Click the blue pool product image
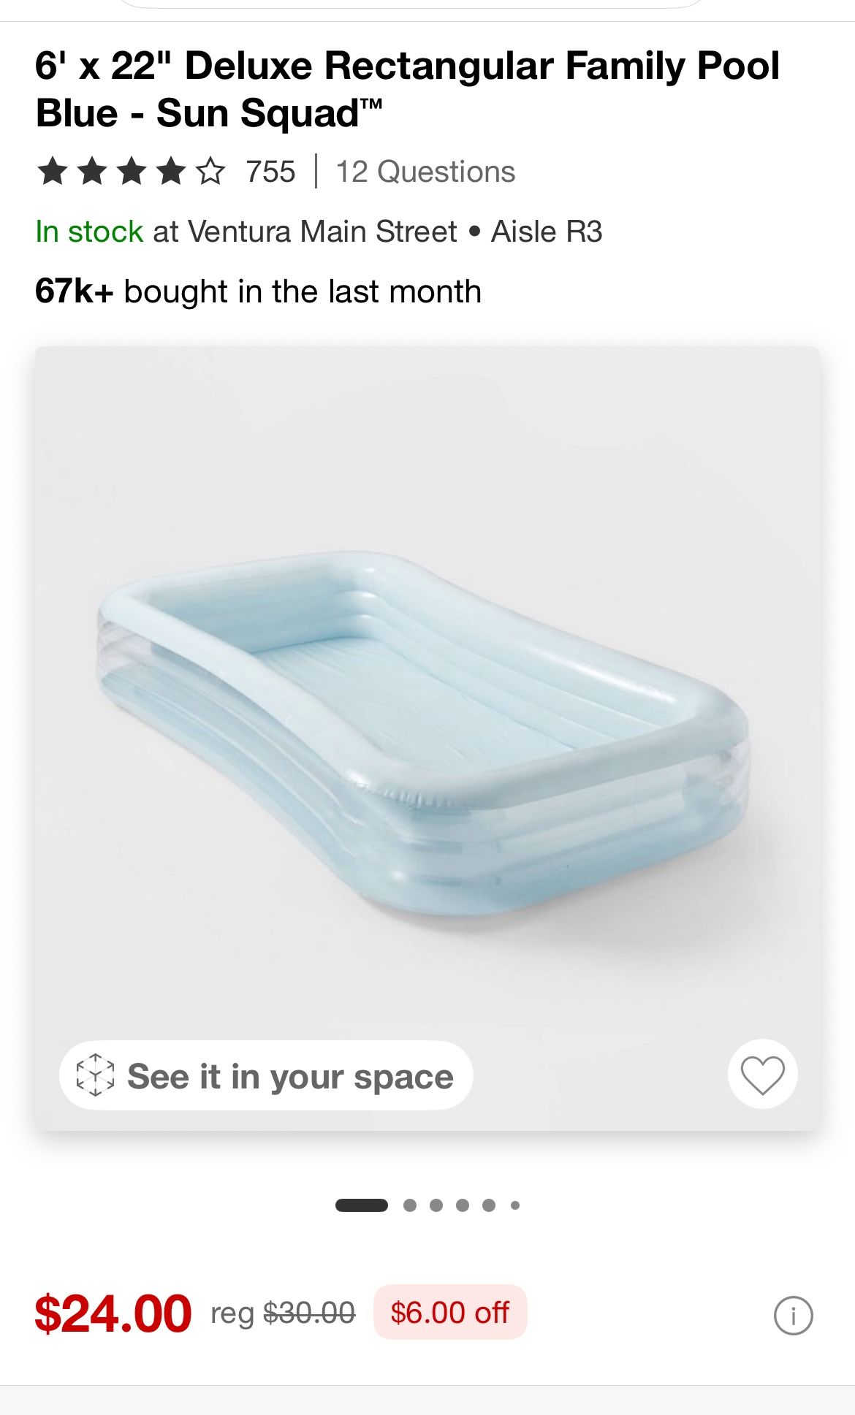The width and height of the screenshot is (855, 1415). pos(424,731)
